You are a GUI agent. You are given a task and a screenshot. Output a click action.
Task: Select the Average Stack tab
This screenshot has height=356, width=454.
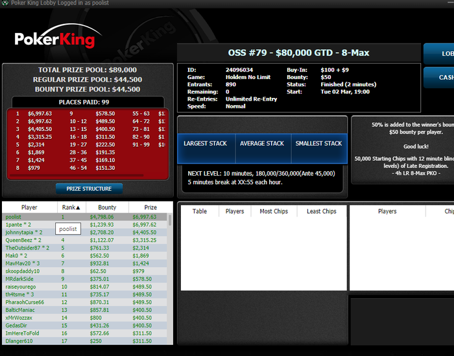coord(262,148)
